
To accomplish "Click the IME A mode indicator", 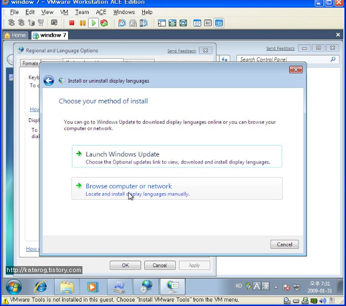I will [257, 286].
